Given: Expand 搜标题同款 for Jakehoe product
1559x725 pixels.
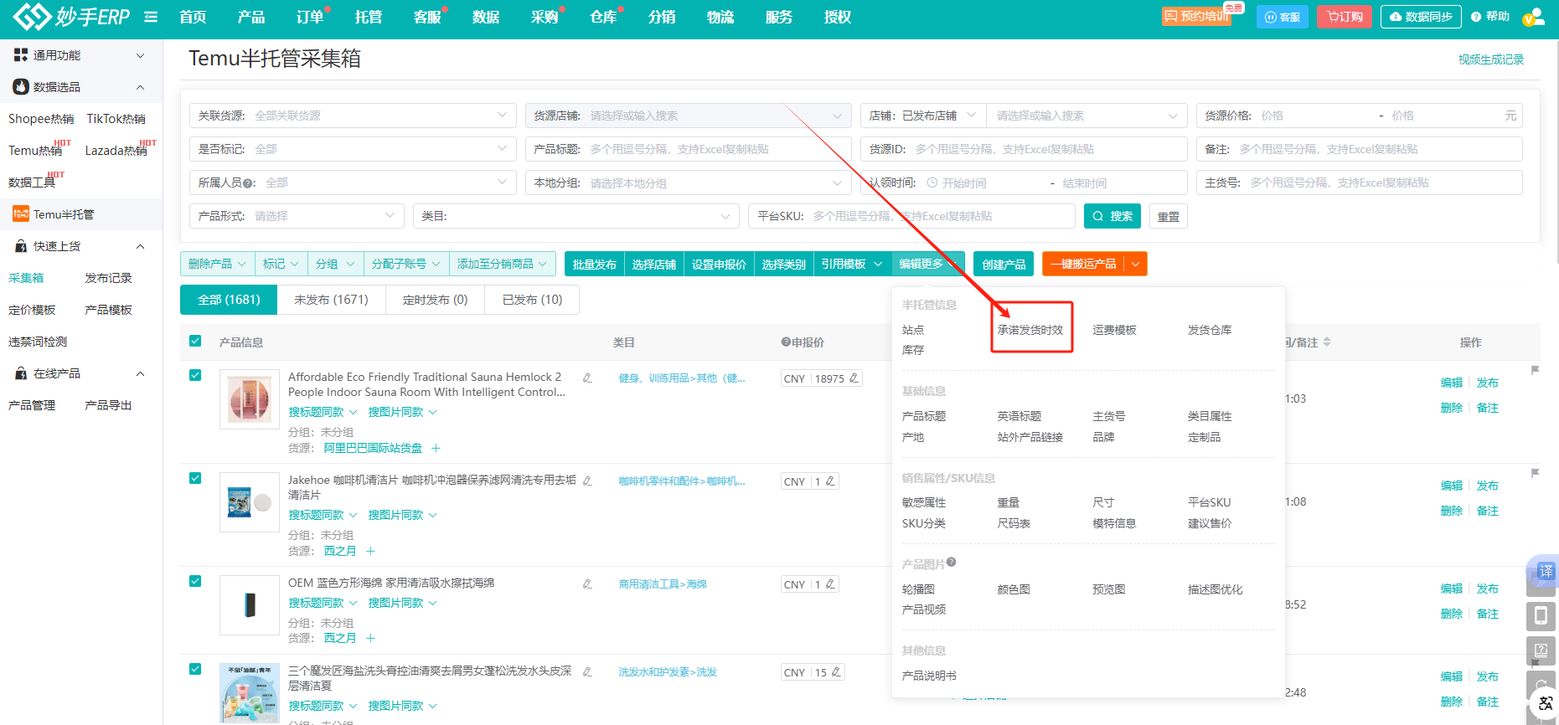Looking at the screenshot, I should pyautogui.click(x=323, y=515).
